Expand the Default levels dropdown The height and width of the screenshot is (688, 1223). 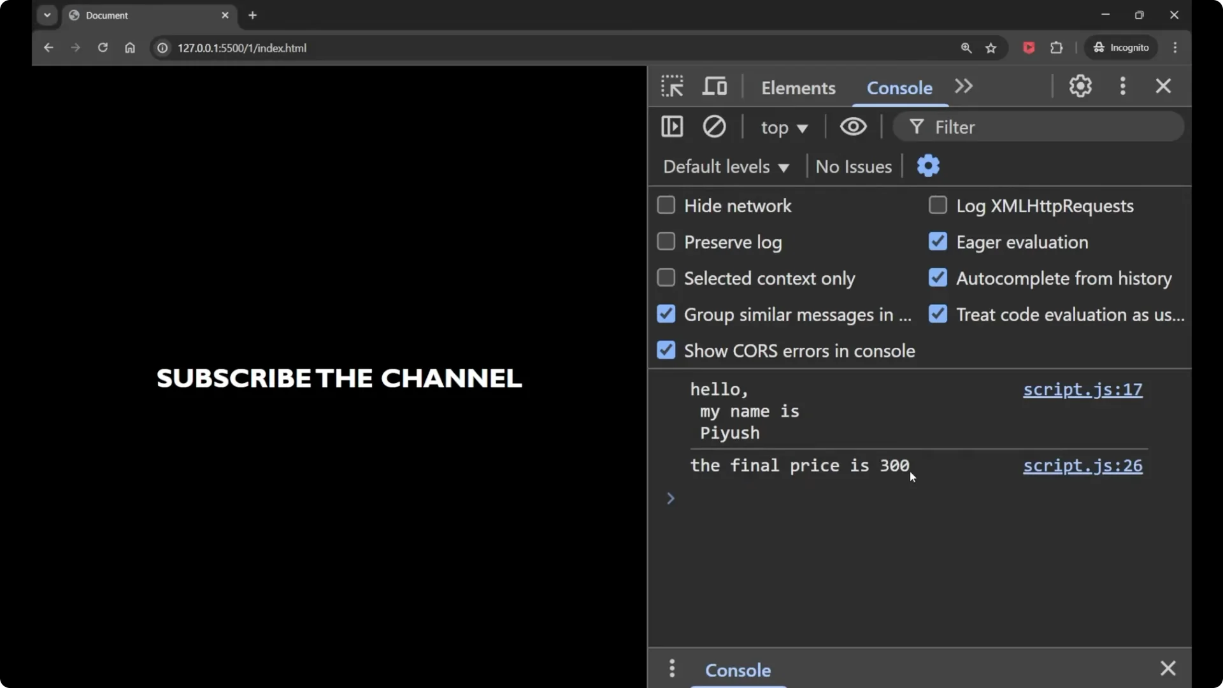(x=726, y=167)
